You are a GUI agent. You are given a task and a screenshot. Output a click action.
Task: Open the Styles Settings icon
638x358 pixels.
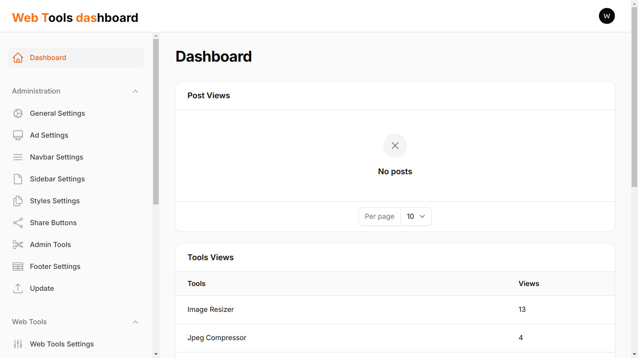click(x=18, y=201)
